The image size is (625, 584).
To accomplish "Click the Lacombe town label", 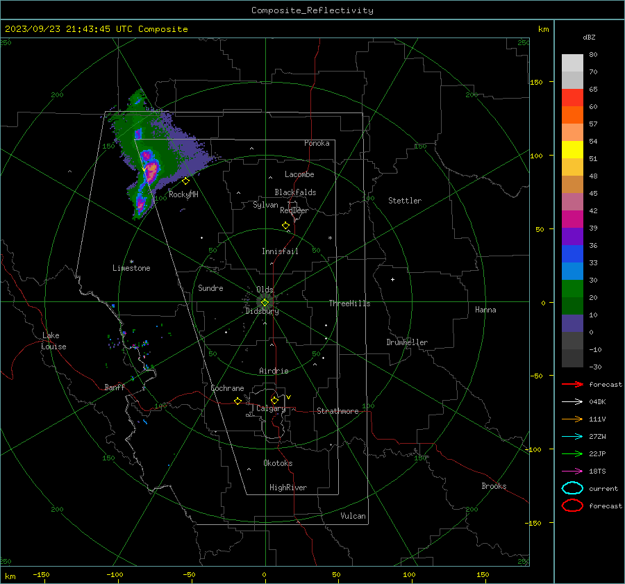I will (299, 174).
